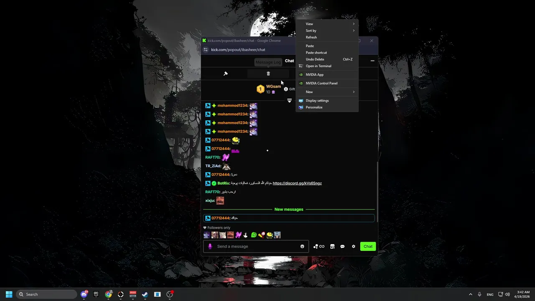535x301 pixels.
Task: Select Paste in the context menu
Action: [x=327, y=46]
